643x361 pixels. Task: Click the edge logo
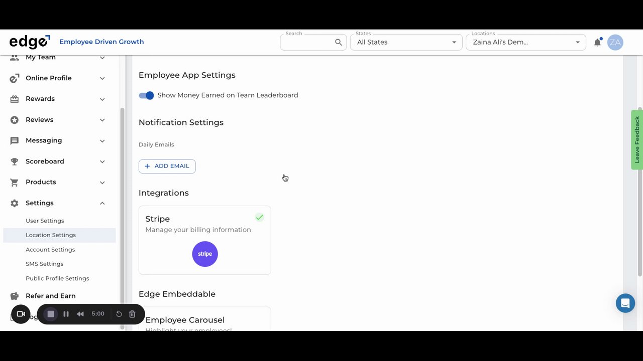pos(30,42)
